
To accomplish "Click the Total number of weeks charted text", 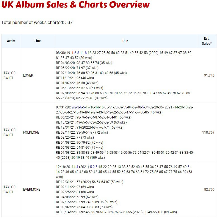I will 37,22.
